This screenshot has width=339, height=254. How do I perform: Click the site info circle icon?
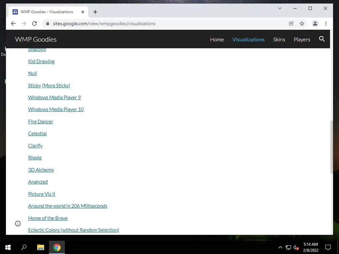click(x=18, y=224)
